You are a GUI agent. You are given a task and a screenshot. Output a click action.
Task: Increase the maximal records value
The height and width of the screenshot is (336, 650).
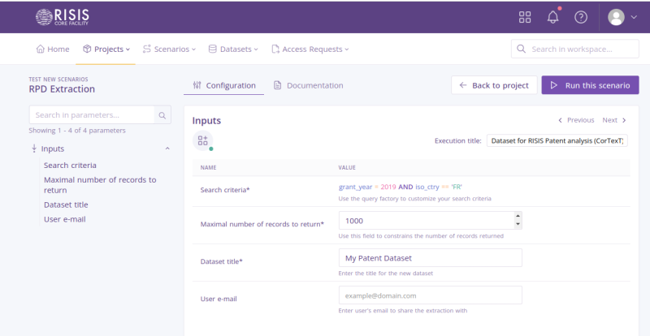click(518, 216)
